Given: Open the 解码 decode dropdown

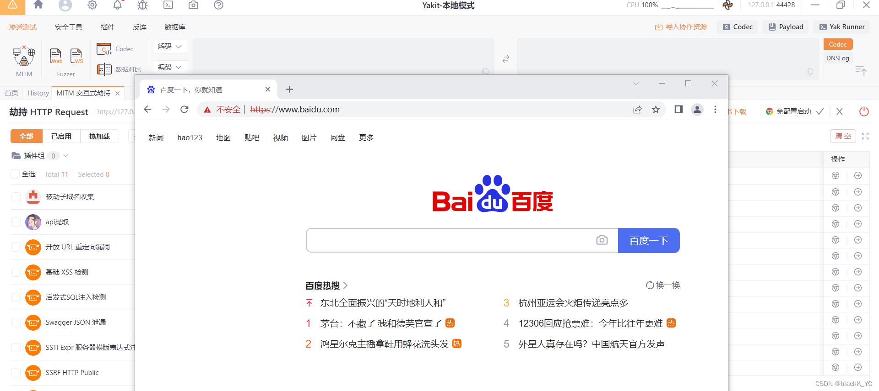Looking at the screenshot, I should 170,47.
